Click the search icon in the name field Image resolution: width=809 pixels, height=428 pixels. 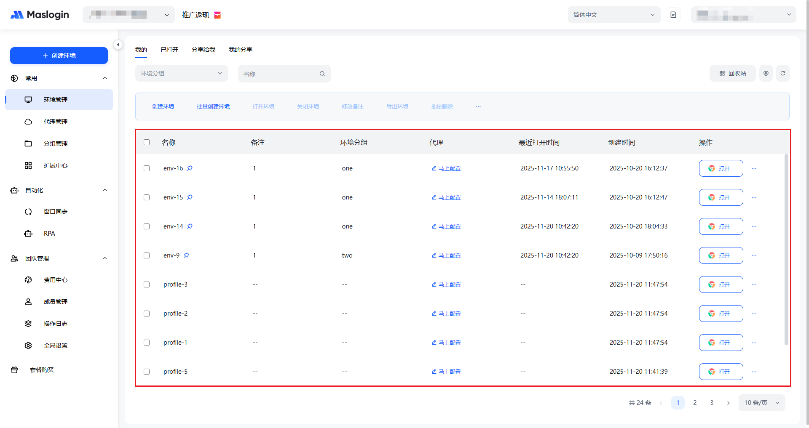click(322, 74)
